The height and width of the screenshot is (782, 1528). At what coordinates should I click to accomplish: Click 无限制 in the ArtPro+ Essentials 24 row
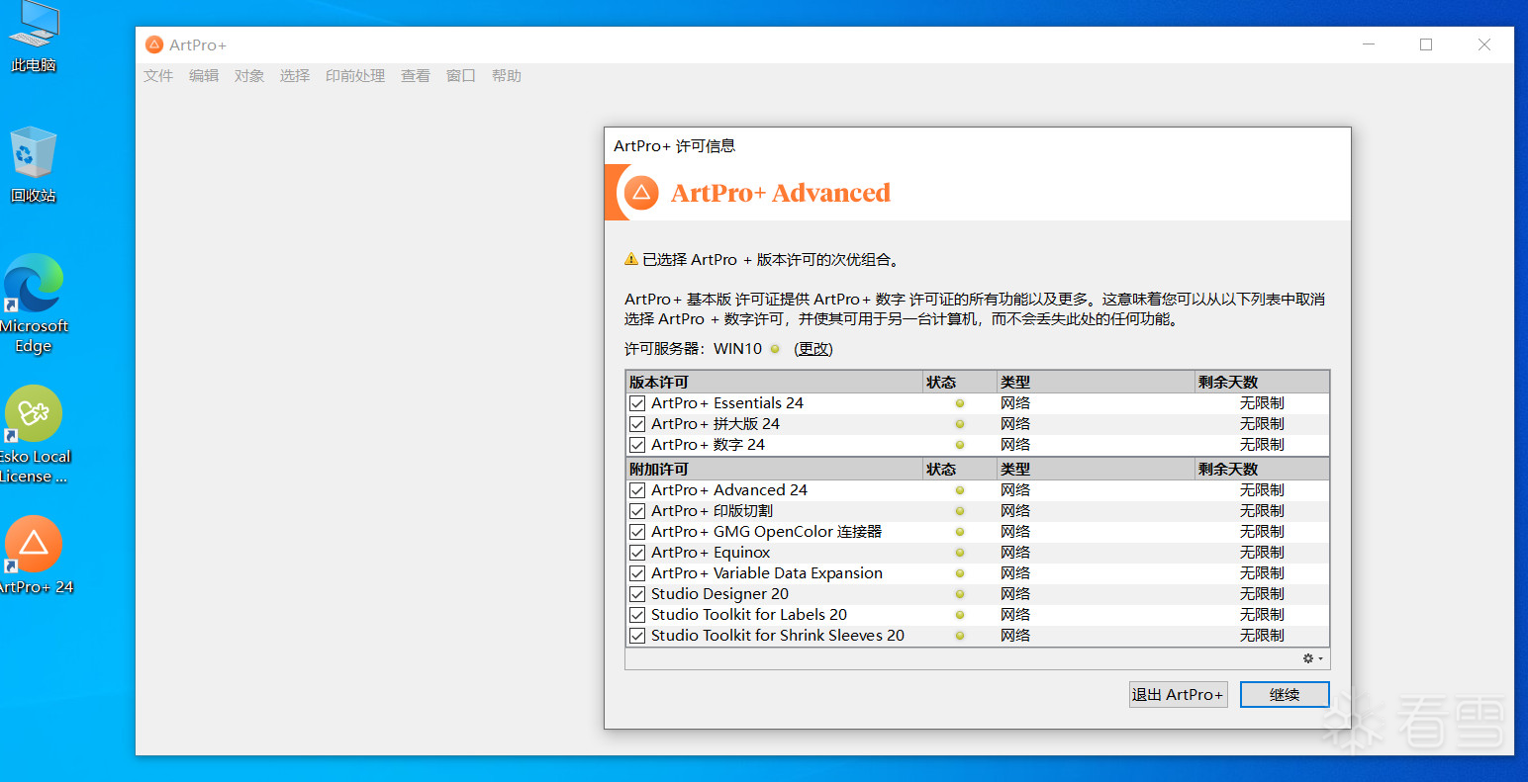tap(1262, 403)
